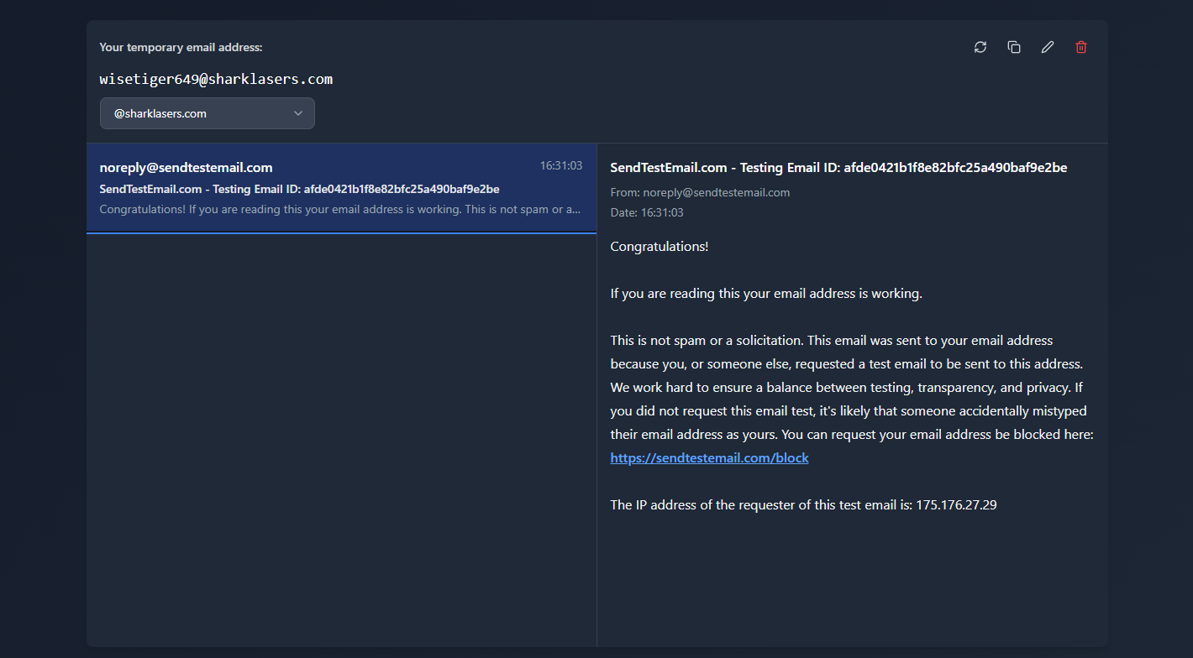Click the 'Congratulations!' line in message body
Screen dimensions: 1193x658
(660, 247)
